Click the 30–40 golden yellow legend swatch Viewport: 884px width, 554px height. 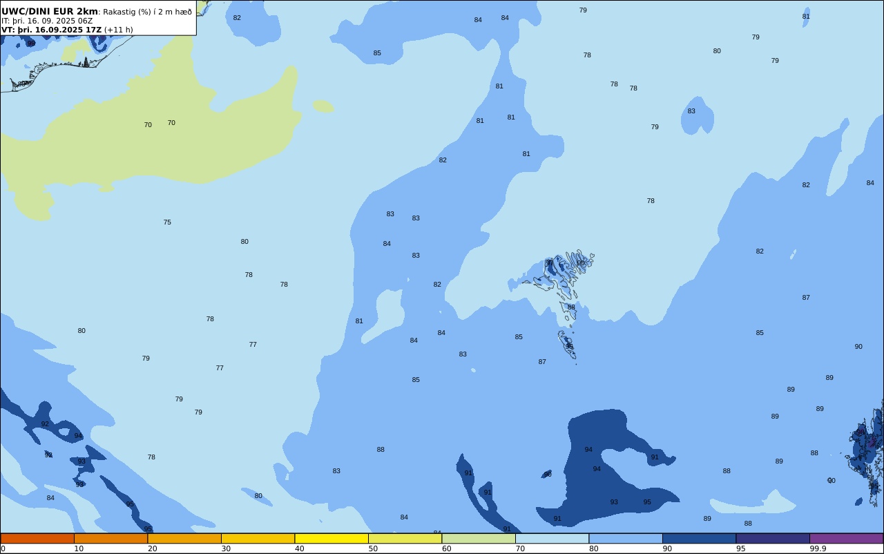[258, 538]
